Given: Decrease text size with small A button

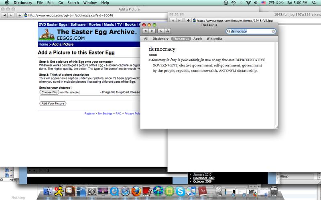Looking at the screenshot, I should point(160,31).
